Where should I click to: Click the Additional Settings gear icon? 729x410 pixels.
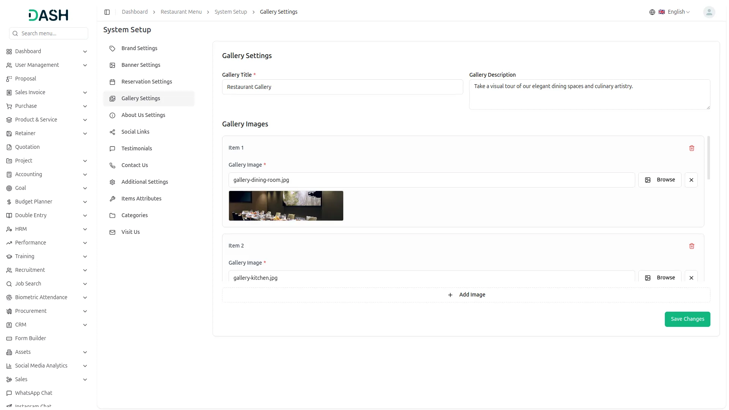112,182
